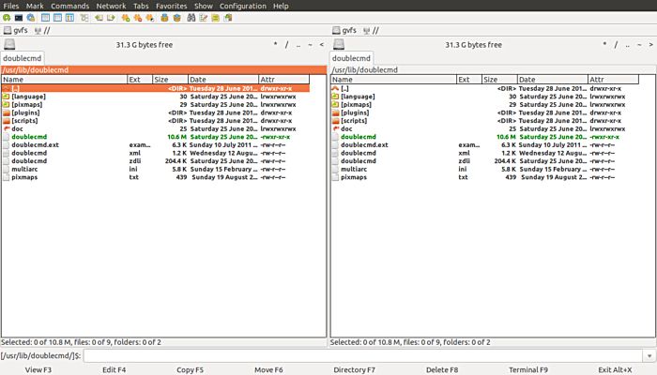The width and height of the screenshot is (657, 375).
Task: Click the binoculars search icon
Action: pos(192,18)
